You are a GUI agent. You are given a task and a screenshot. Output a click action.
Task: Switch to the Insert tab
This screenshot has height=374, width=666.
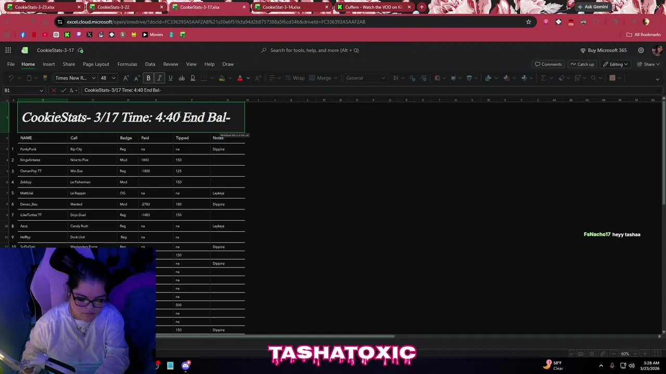(x=48, y=64)
